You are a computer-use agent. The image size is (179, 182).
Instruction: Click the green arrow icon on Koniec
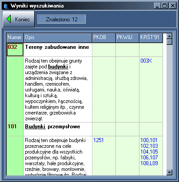click(8, 19)
